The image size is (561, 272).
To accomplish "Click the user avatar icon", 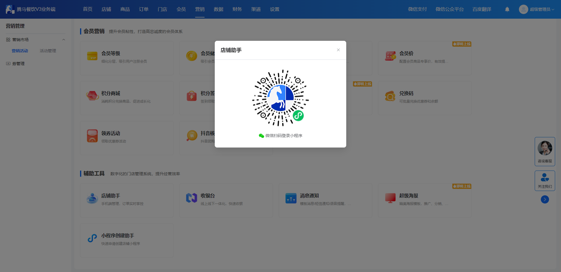I will (x=523, y=9).
